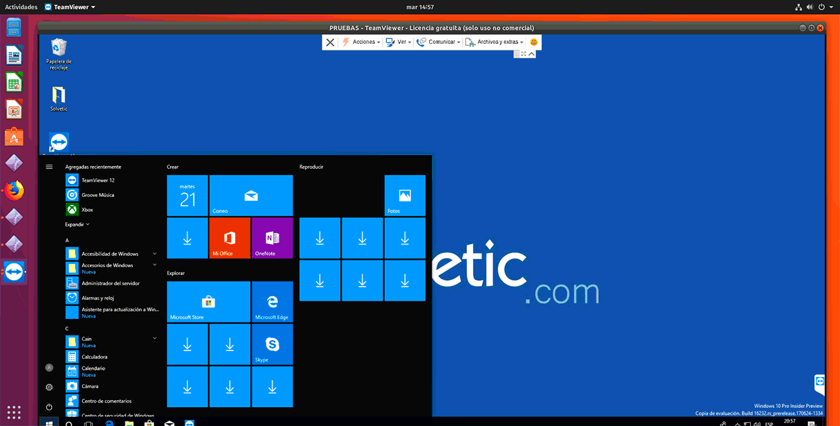Image resolution: width=840 pixels, height=426 pixels.
Task: Open Centro de comentarios
Action: click(112, 401)
